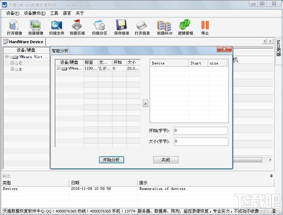This screenshot has width=283, height=215.
Task: Open the 工具 menu
Action: point(54,13)
